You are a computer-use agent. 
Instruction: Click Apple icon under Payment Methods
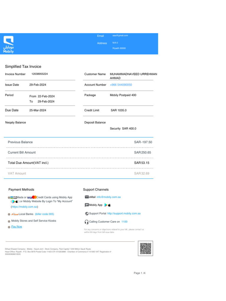pos(17,202)
